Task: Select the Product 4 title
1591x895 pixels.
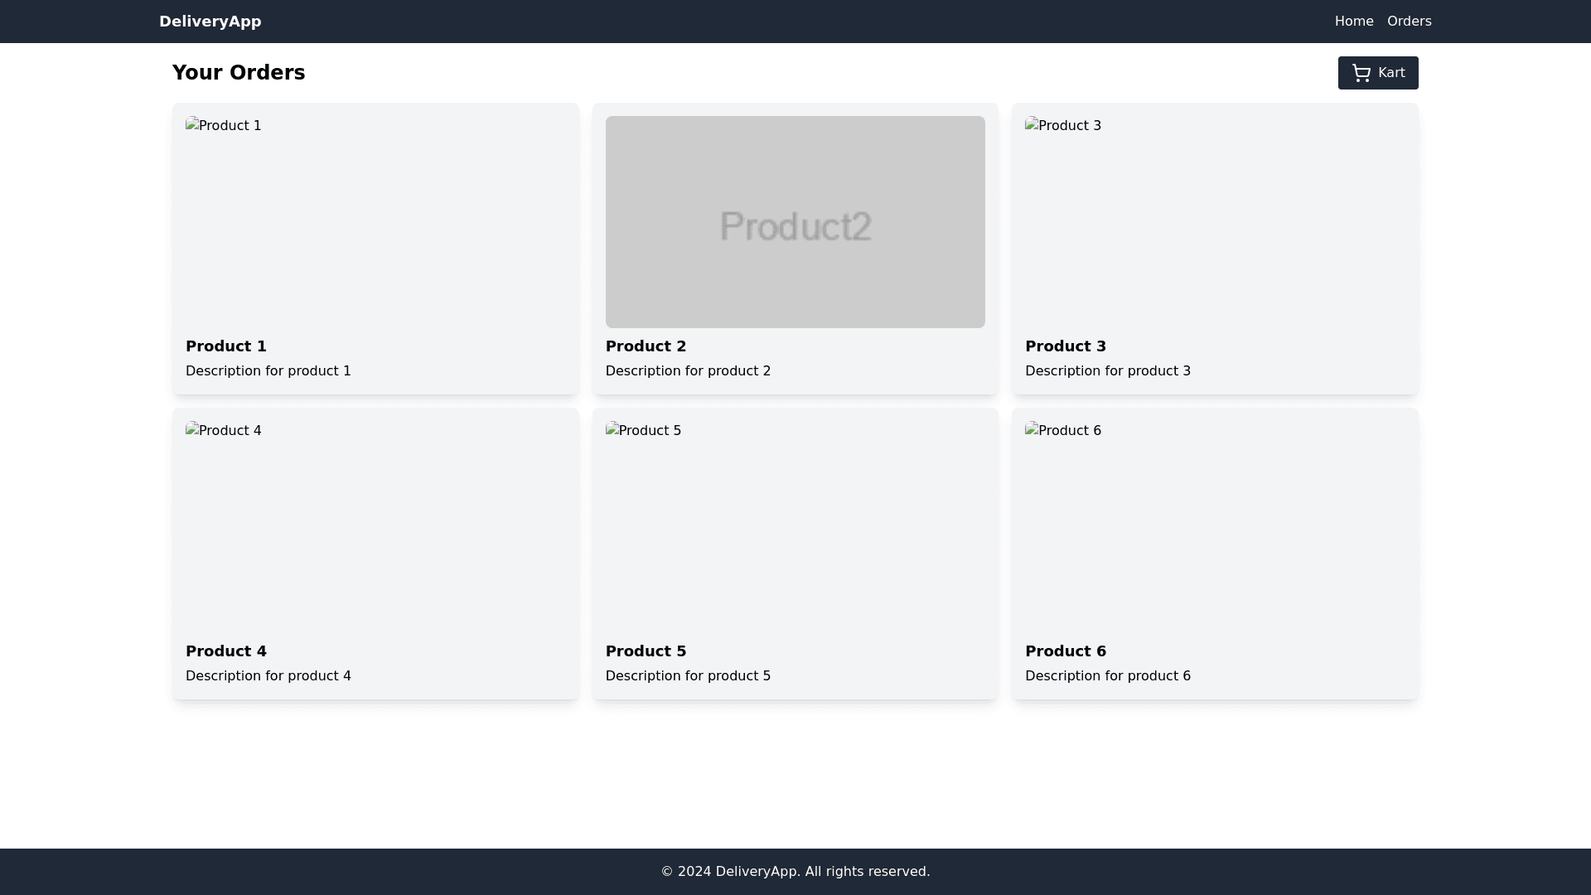Action: coord(226,651)
